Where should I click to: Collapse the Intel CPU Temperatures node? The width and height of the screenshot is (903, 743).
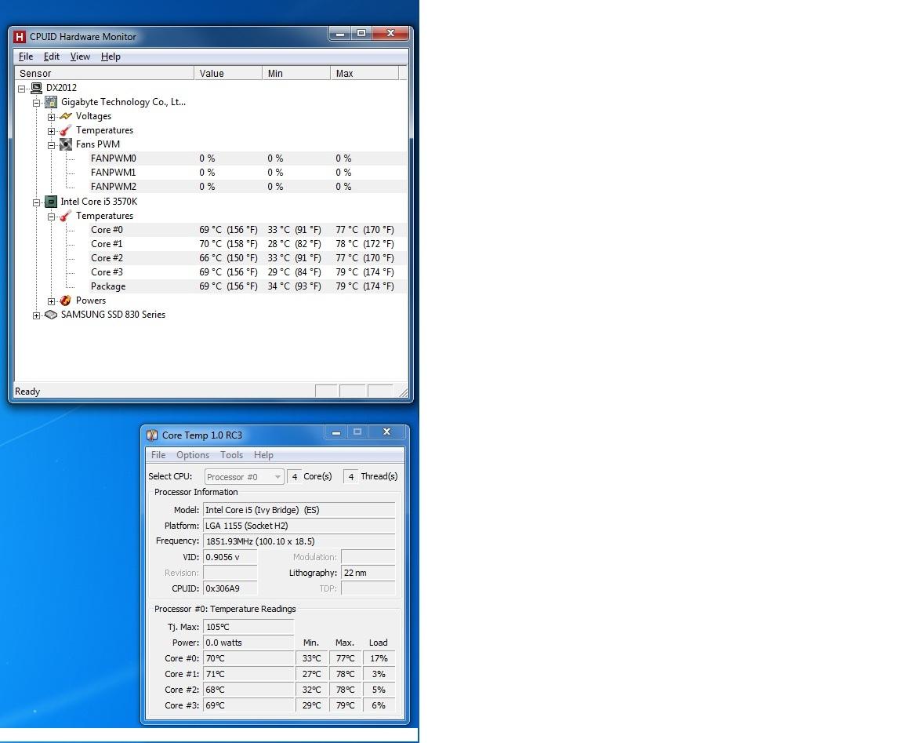pyautogui.click(x=51, y=217)
